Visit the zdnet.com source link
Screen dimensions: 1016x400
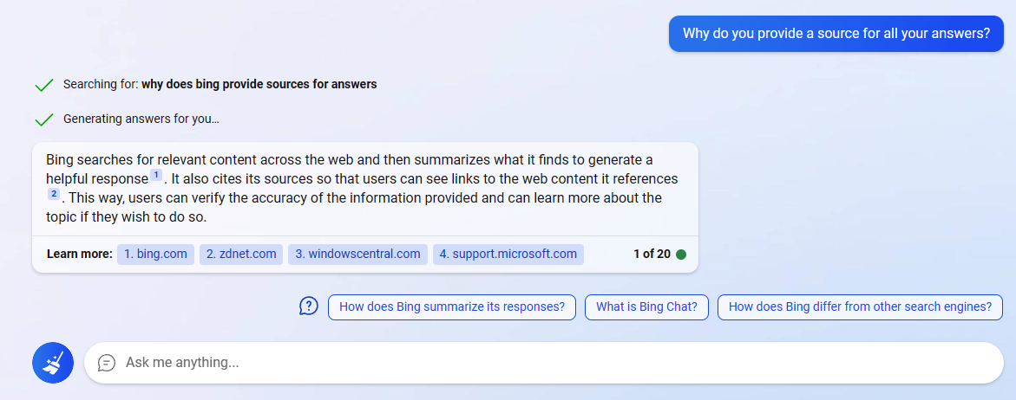[241, 255]
